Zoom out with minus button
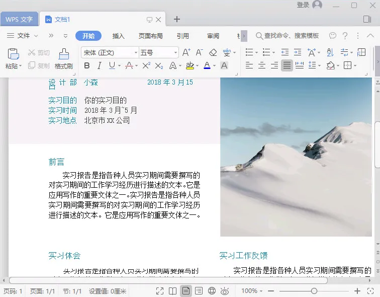This screenshot has height=297, width=380. pyautogui.click(x=271, y=290)
